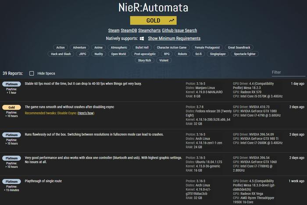Click the "39 Reports:" label

13,73
